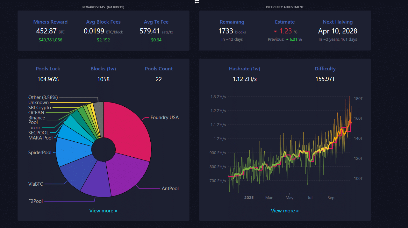Open the Pools Luck heading
The height and width of the screenshot is (228, 408).
(x=48, y=69)
